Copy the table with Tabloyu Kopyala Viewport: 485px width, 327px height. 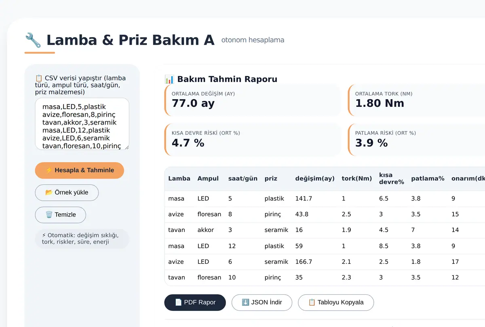click(x=336, y=302)
